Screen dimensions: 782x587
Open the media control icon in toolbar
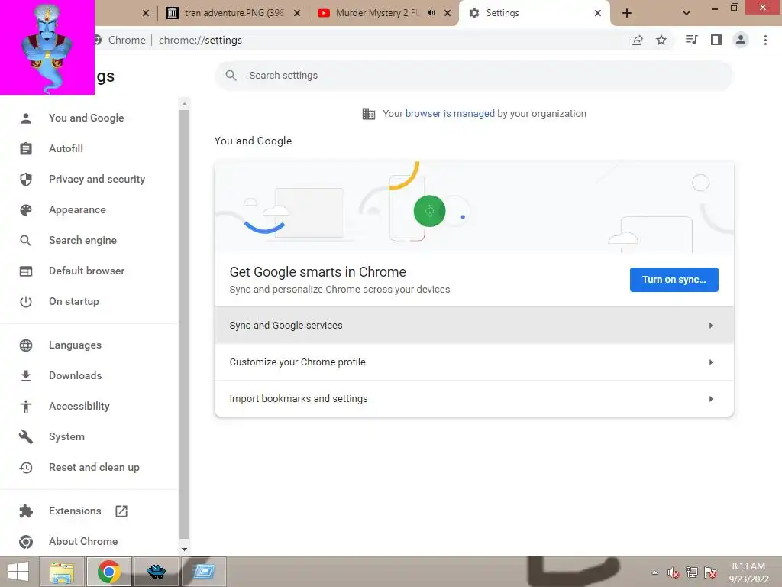691,40
